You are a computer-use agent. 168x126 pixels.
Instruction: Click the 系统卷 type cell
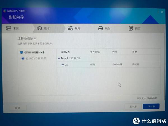[x=136, y=64]
